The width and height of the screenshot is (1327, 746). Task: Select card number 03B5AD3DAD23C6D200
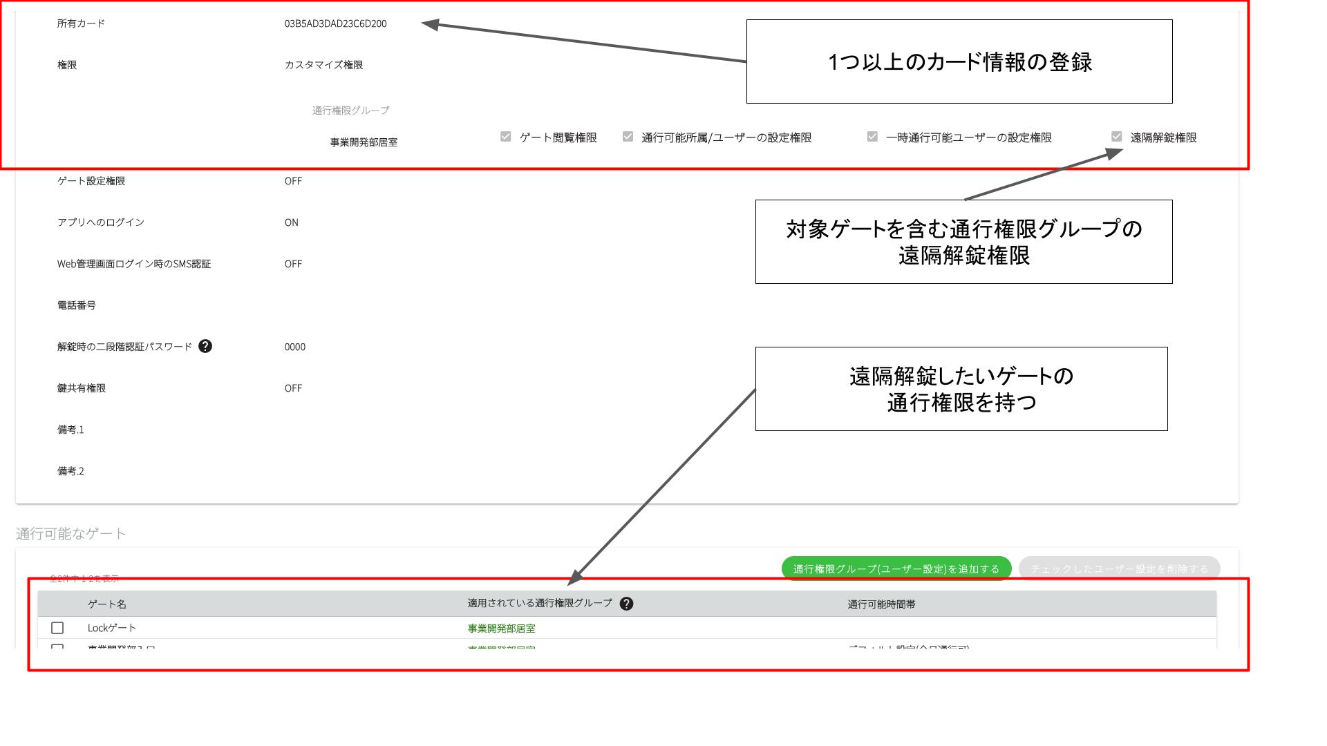[x=336, y=23]
